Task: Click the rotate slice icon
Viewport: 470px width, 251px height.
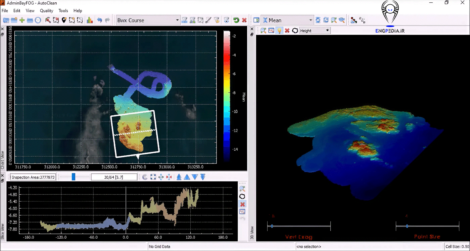Action: pyautogui.click(x=145, y=177)
